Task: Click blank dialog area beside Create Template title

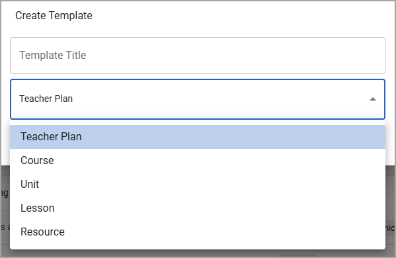Action: point(240,16)
